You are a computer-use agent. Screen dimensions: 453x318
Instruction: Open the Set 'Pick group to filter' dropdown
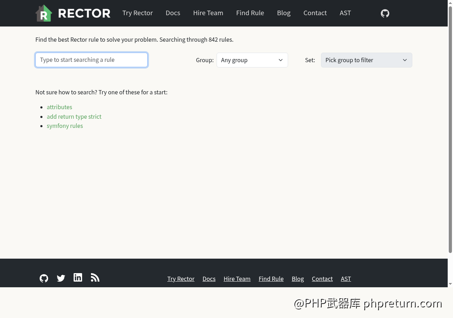coord(367,60)
